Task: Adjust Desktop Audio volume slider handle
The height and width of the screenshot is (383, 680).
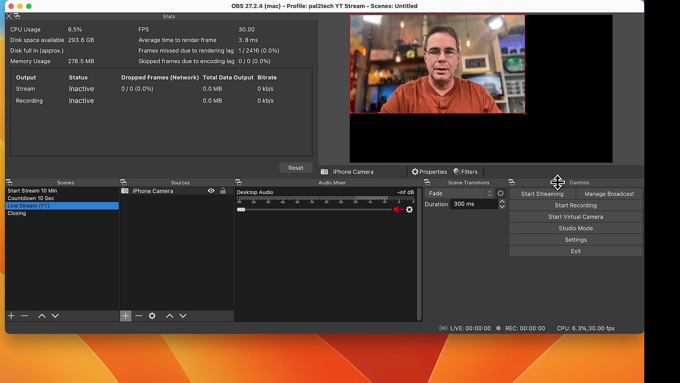Action: click(241, 209)
